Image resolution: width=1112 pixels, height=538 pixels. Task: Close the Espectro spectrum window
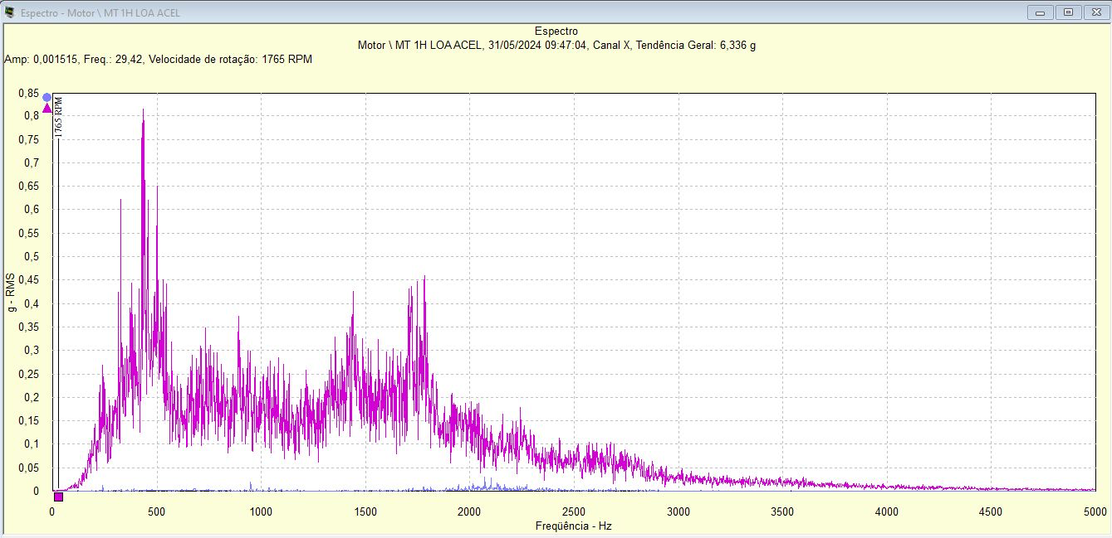click(x=1096, y=12)
